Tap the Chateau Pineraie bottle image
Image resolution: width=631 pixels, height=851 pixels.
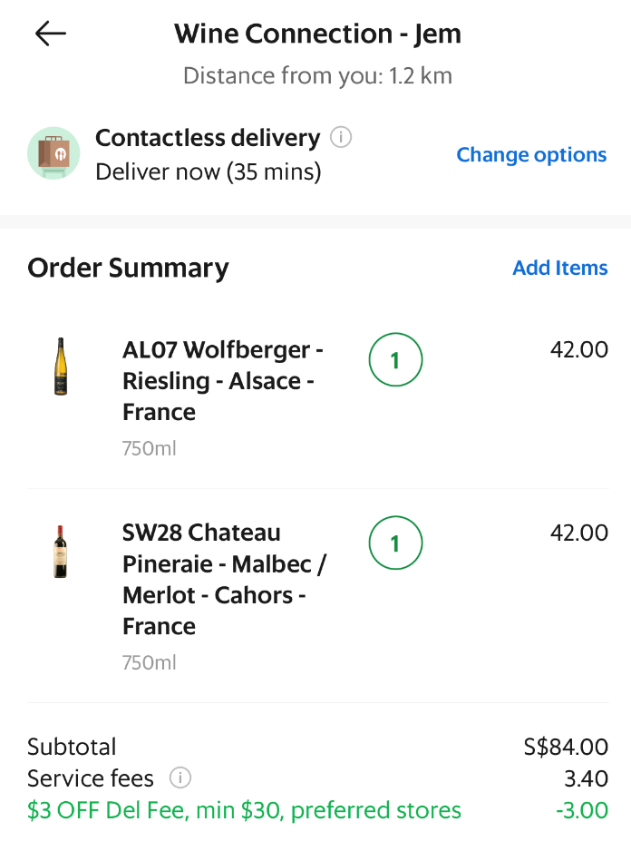(x=60, y=552)
